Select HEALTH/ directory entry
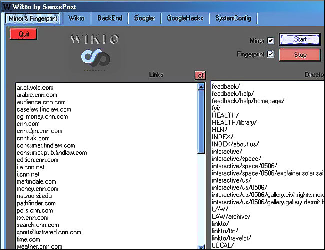Image resolution: width=325 pixels, height=250 pixels. [x=225, y=115]
